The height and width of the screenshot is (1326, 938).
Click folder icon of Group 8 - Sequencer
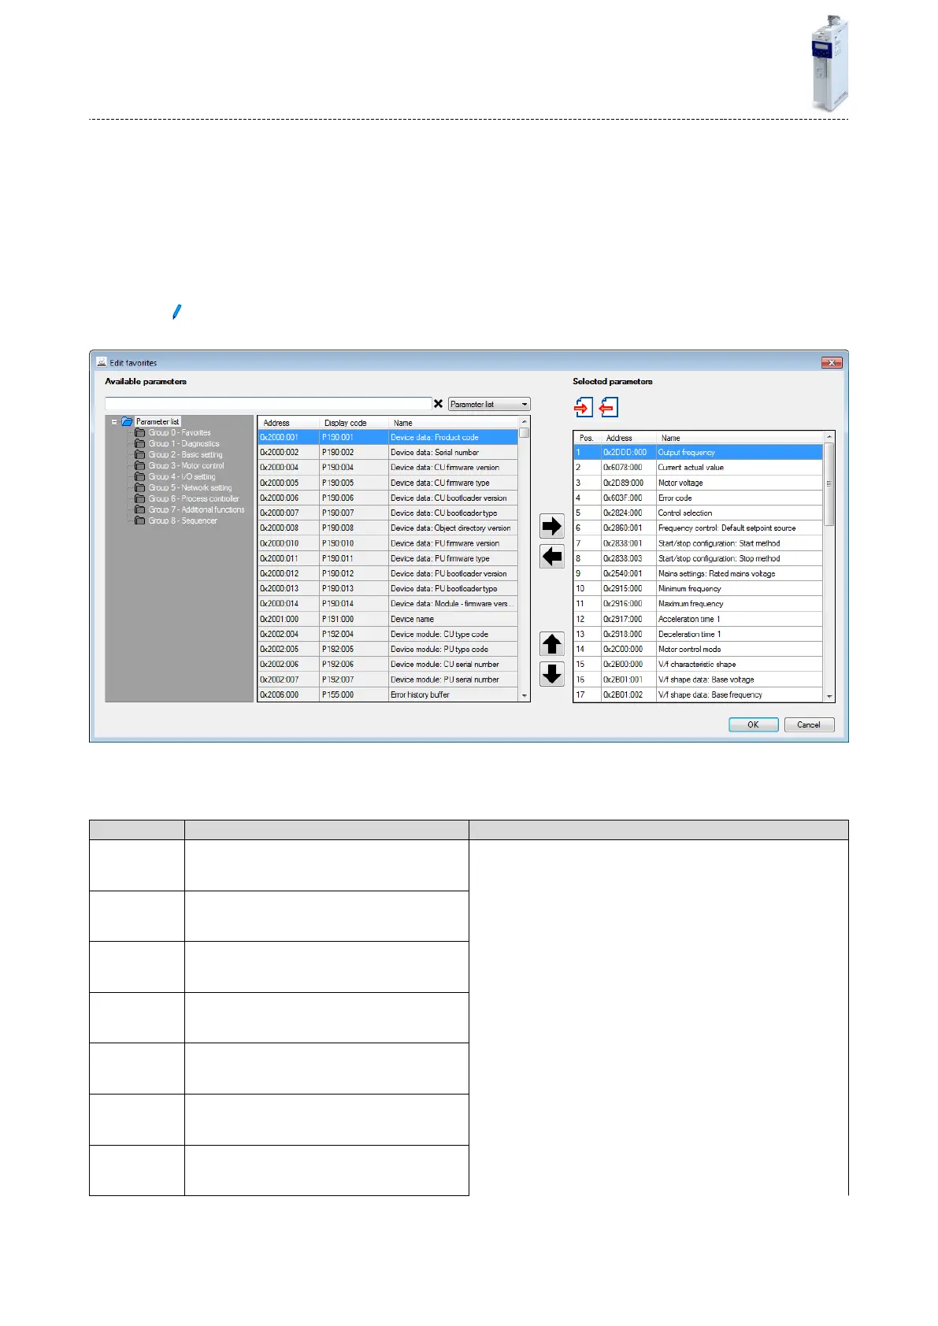140,520
